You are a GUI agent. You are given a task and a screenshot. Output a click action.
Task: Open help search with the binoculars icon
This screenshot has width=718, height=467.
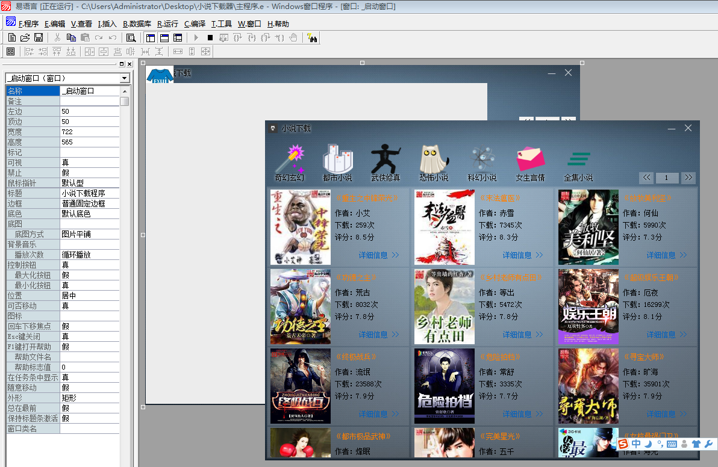312,37
